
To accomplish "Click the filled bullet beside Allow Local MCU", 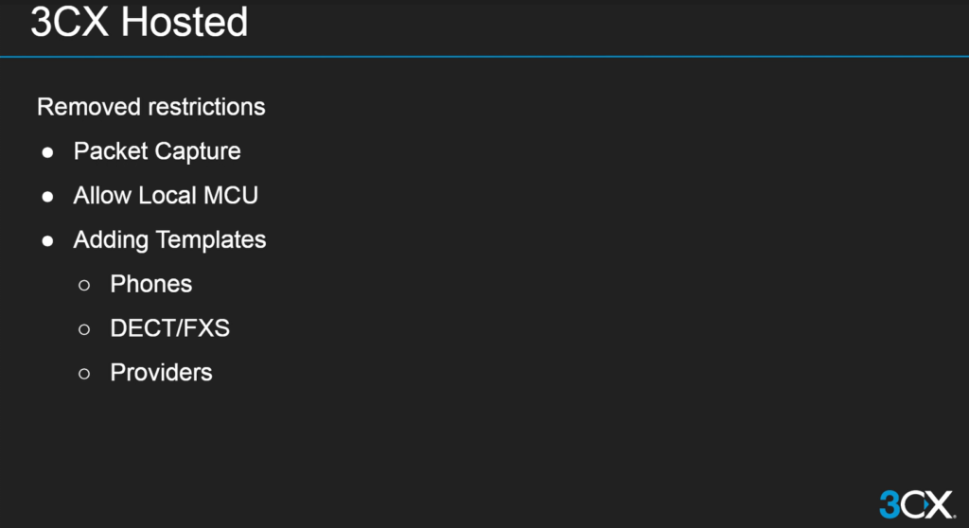I will (x=47, y=196).
